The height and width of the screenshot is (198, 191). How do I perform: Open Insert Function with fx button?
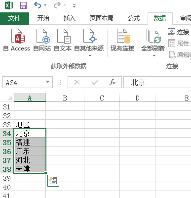click(x=113, y=82)
